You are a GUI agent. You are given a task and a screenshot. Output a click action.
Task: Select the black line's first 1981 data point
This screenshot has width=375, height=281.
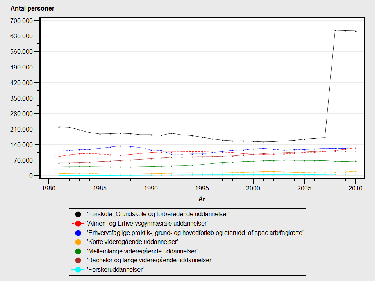59,127
